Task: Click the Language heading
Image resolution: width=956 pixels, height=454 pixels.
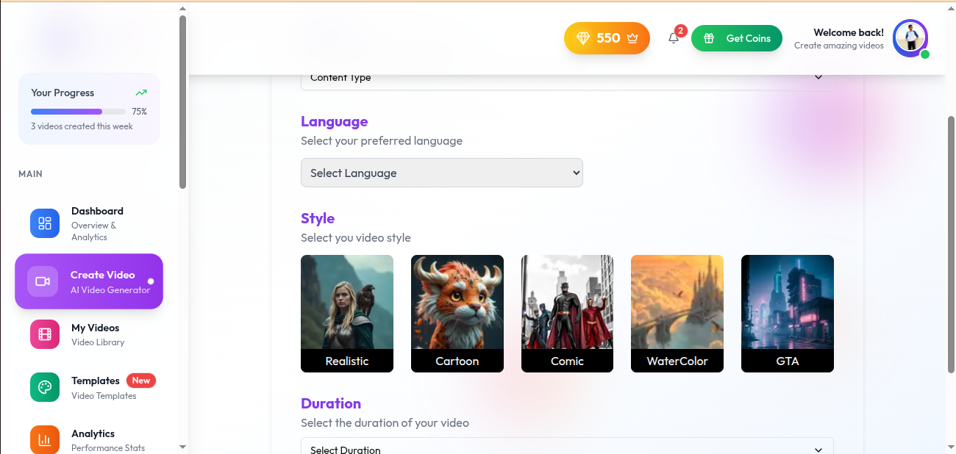Action: 334,121
